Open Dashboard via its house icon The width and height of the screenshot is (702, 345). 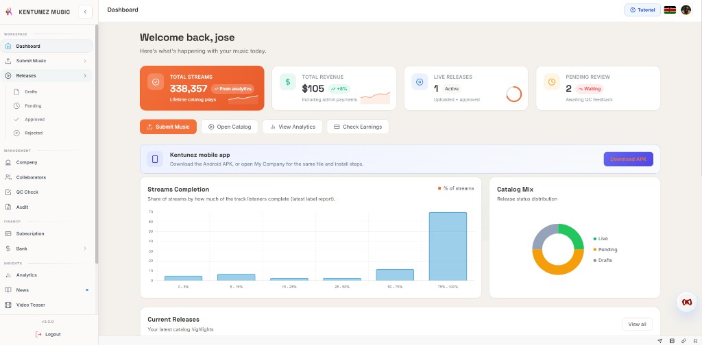point(8,46)
